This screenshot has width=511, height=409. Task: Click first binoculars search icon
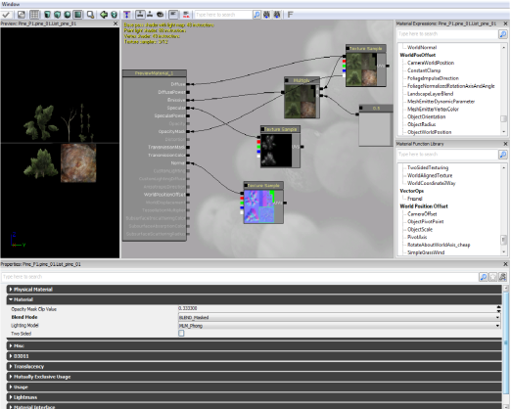click(267, 15)
